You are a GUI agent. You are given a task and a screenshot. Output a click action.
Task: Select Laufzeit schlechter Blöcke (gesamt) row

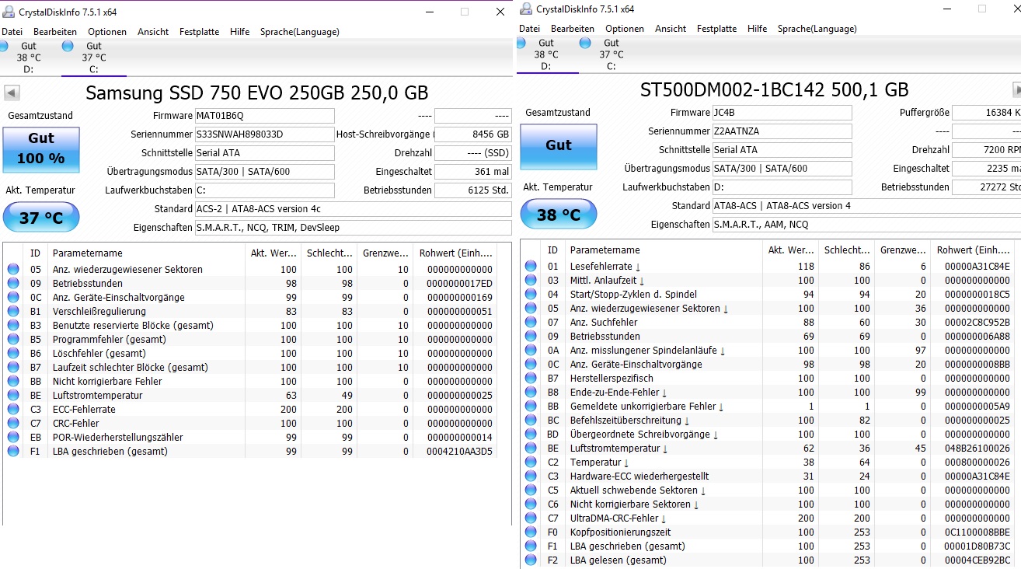(x=250, y=368)
